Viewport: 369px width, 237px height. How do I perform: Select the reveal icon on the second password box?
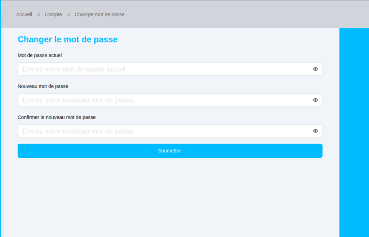click(315, 100)
